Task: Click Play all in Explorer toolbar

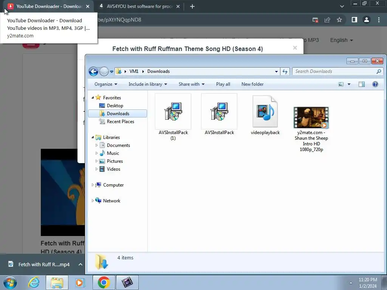Action: pos(223,84)
